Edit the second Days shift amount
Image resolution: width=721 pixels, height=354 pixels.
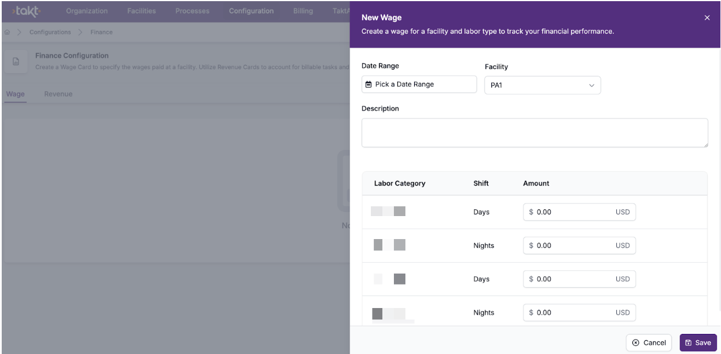point(574,279)
